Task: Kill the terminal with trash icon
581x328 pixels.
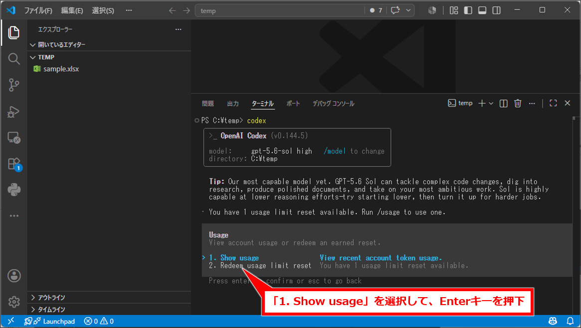Action: click(x=518, y=104)
